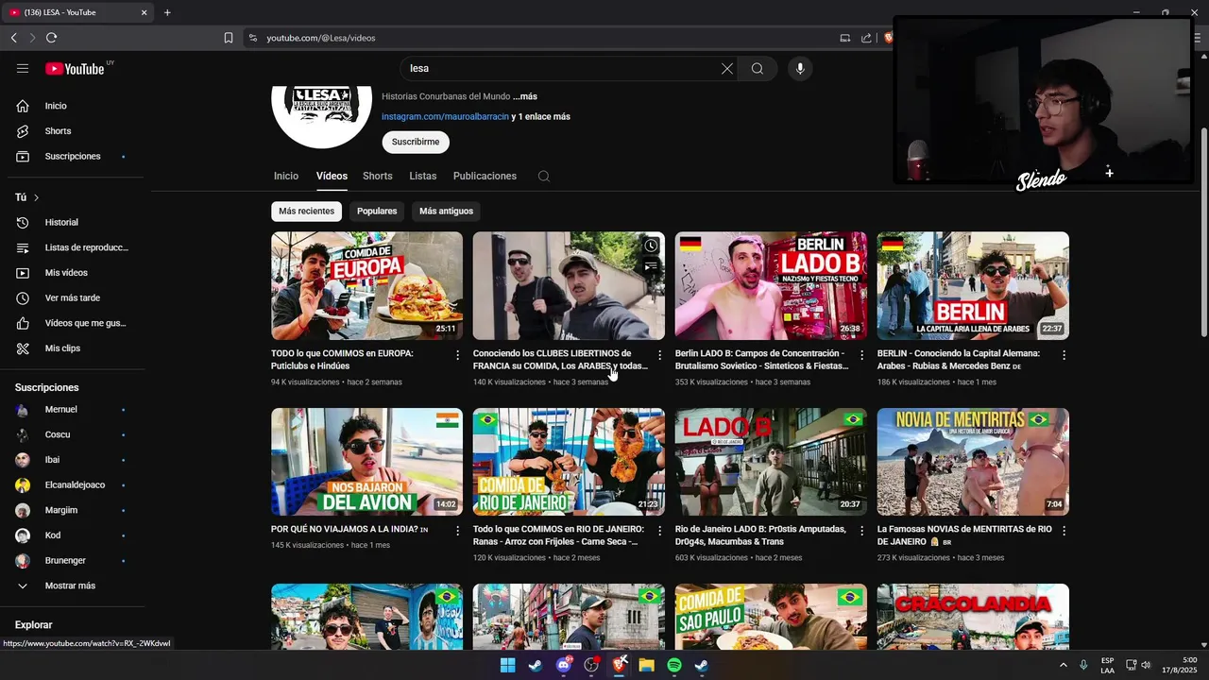Open instagram.com/mauroalbarracin link
This screenshot has height=680, width=1209.
pyautogui.click(x=445, y=116)
